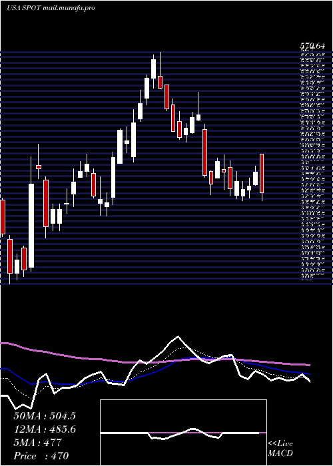333x466 pixels.
Task: Click the white candlestick at the chart peak
Action: point(153,69)
